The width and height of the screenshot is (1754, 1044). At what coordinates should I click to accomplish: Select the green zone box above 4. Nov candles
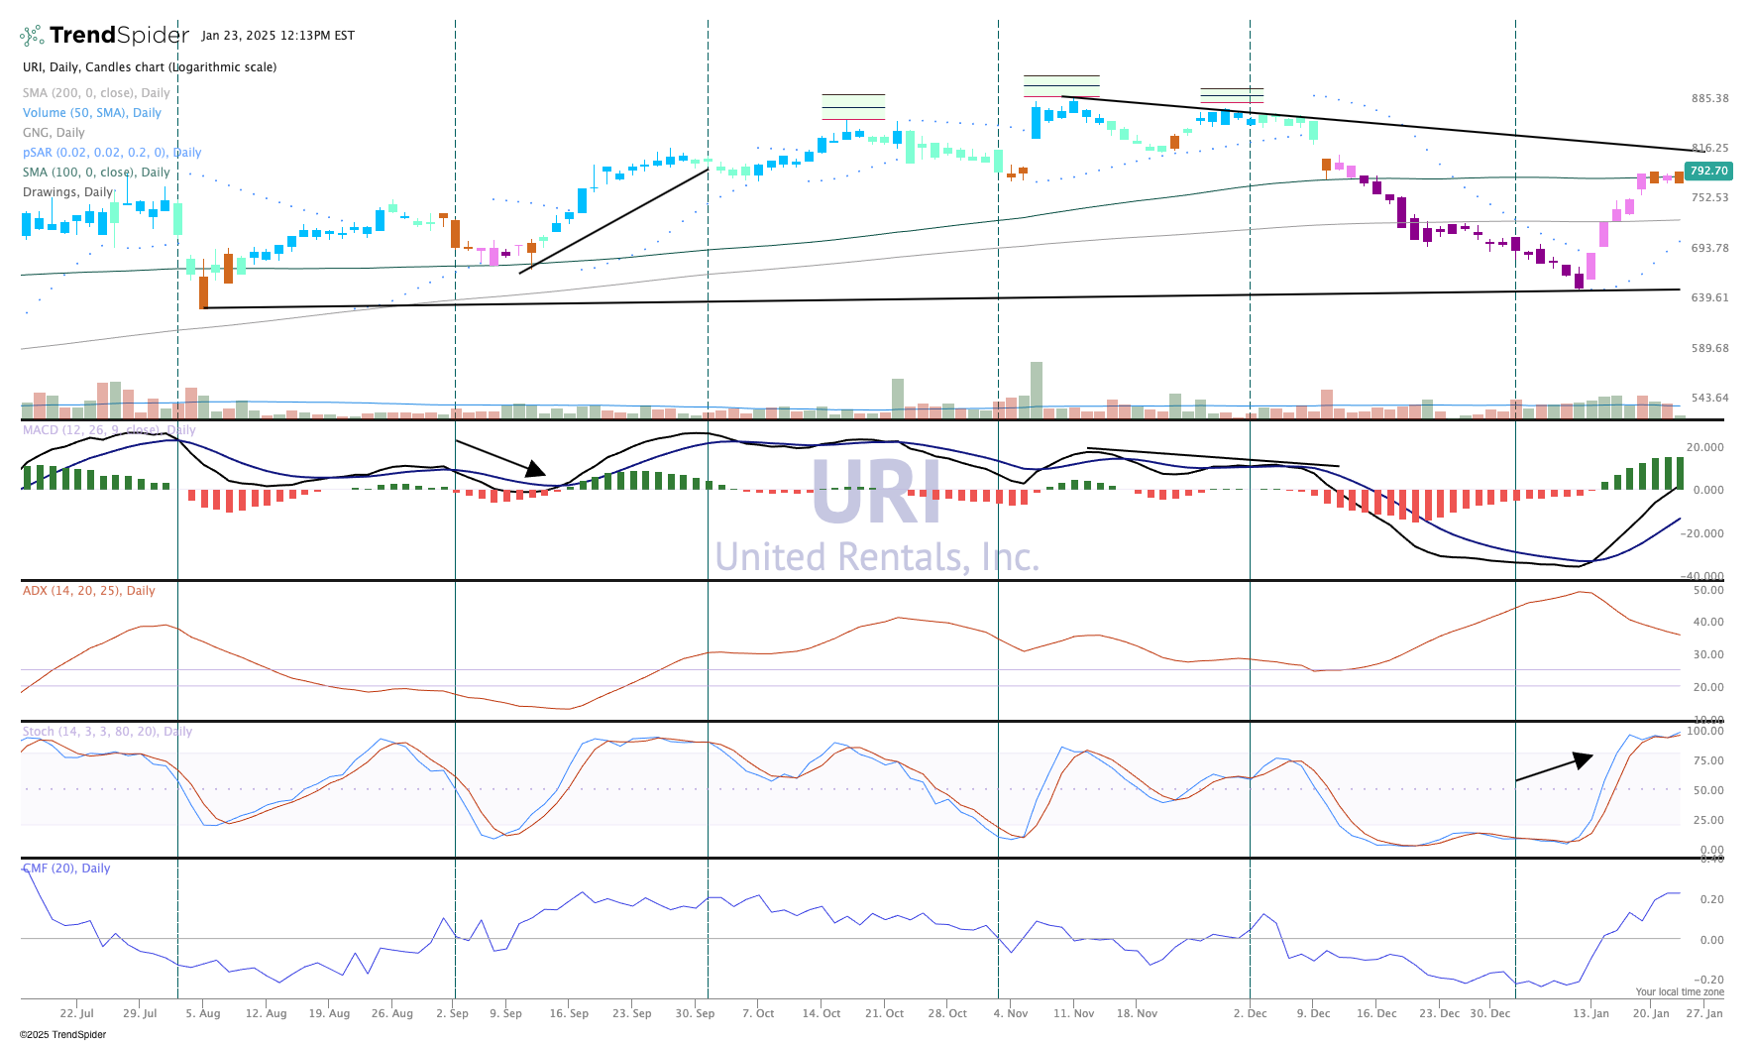coord(1060,85)
